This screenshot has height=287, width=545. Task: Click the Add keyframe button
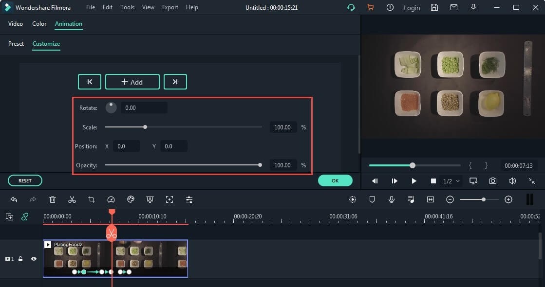tap(132, 82)
